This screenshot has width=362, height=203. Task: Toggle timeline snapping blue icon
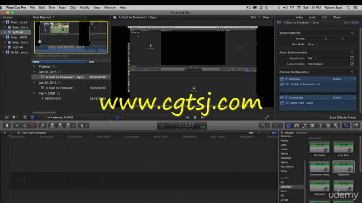[274, 133]
